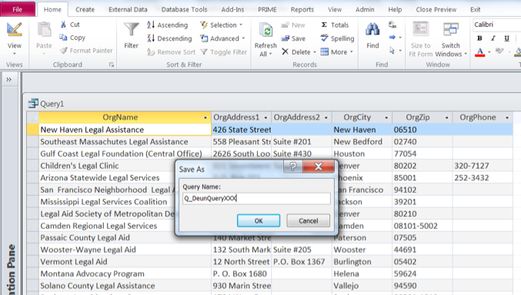Cut the selection with the scissors icon
521x295 pixels.
tap(63, 25)
